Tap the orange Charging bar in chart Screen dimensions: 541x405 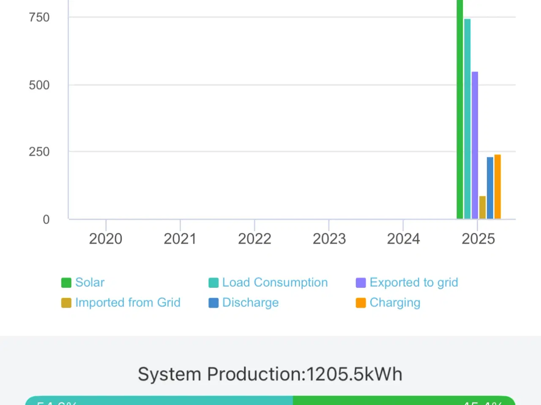click(x=497, y=186)
